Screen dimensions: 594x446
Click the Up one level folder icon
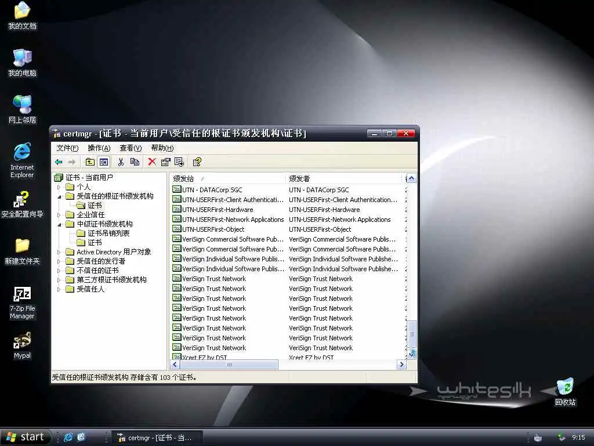click(x=90, y=163)
